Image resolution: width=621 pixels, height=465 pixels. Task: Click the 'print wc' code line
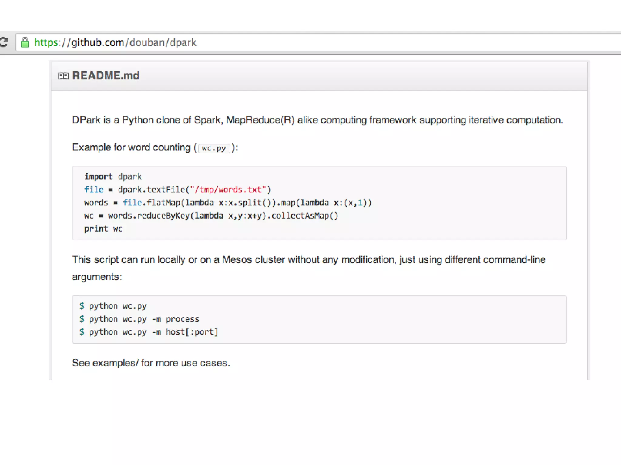tap(103, 229)
